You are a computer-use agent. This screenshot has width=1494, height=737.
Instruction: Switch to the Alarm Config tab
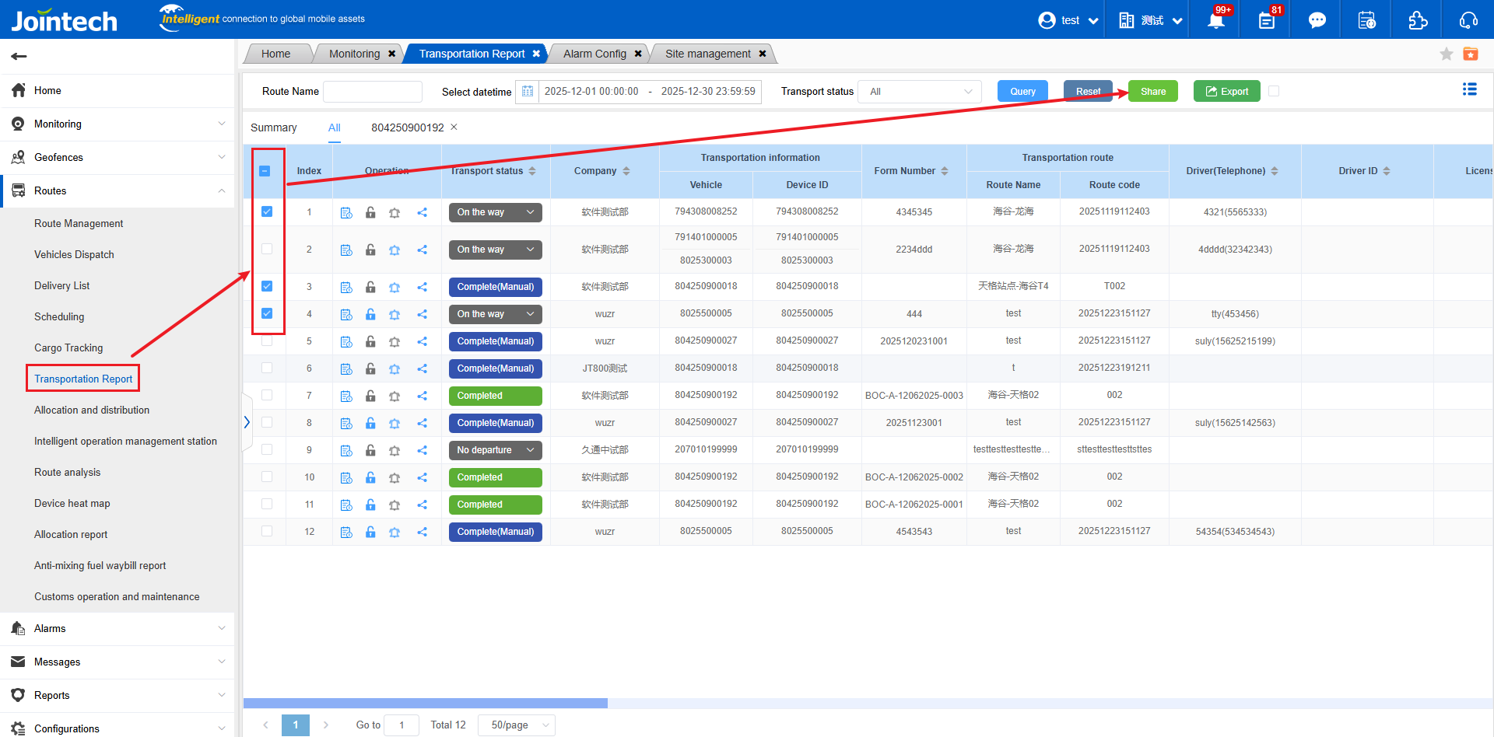[594, 54]
